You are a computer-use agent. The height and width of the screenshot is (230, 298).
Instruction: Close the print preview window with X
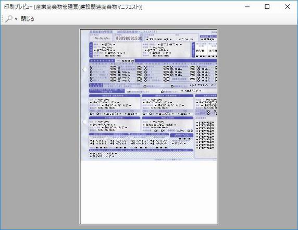click(x=288, y=7)
